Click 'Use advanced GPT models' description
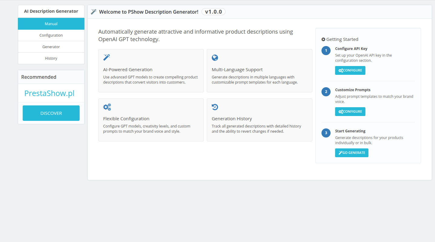The image size is (435, 242). pos(150,80)
